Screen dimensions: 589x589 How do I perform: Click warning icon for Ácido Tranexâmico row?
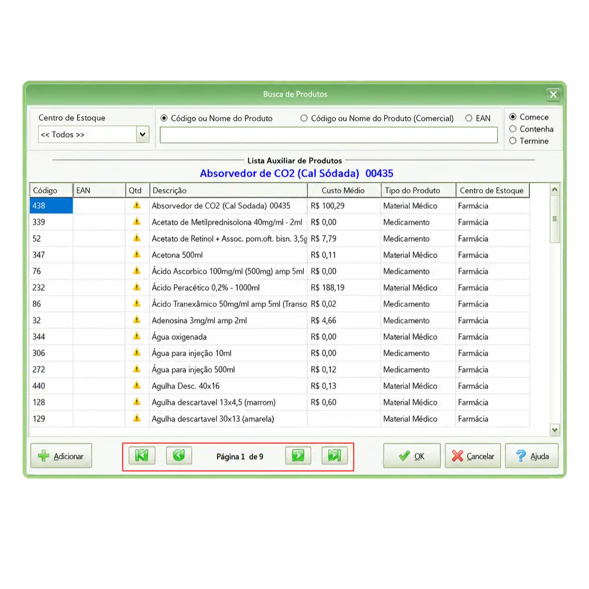pos(137,303)
